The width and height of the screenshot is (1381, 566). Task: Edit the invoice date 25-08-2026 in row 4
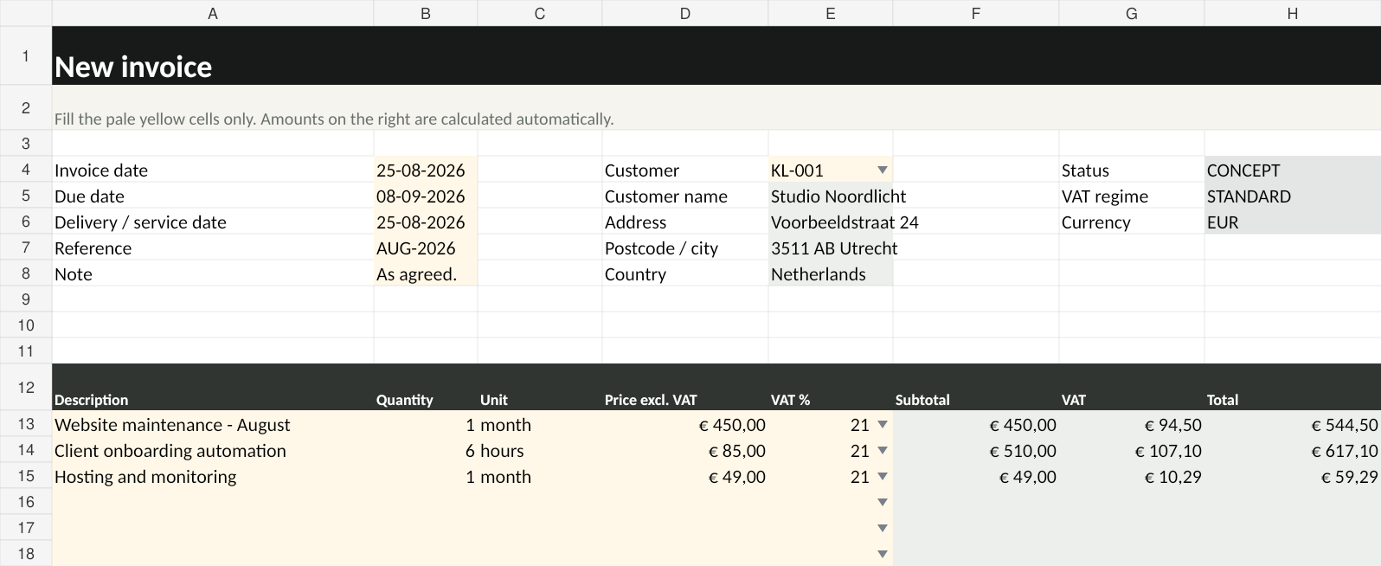click(x=426, y=170)
